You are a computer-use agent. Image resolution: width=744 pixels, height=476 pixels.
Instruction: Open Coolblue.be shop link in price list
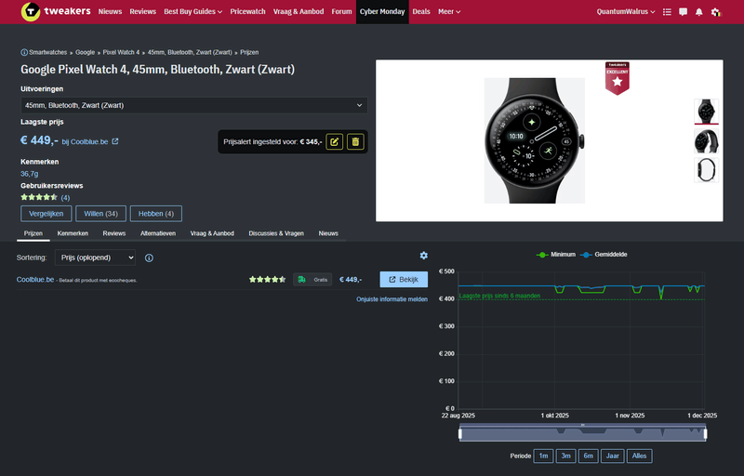pyautogui.click(x=35, y=280)
